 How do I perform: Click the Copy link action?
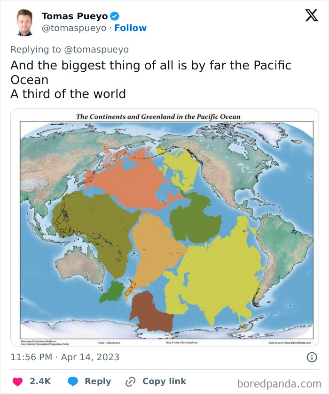(164, 381)
